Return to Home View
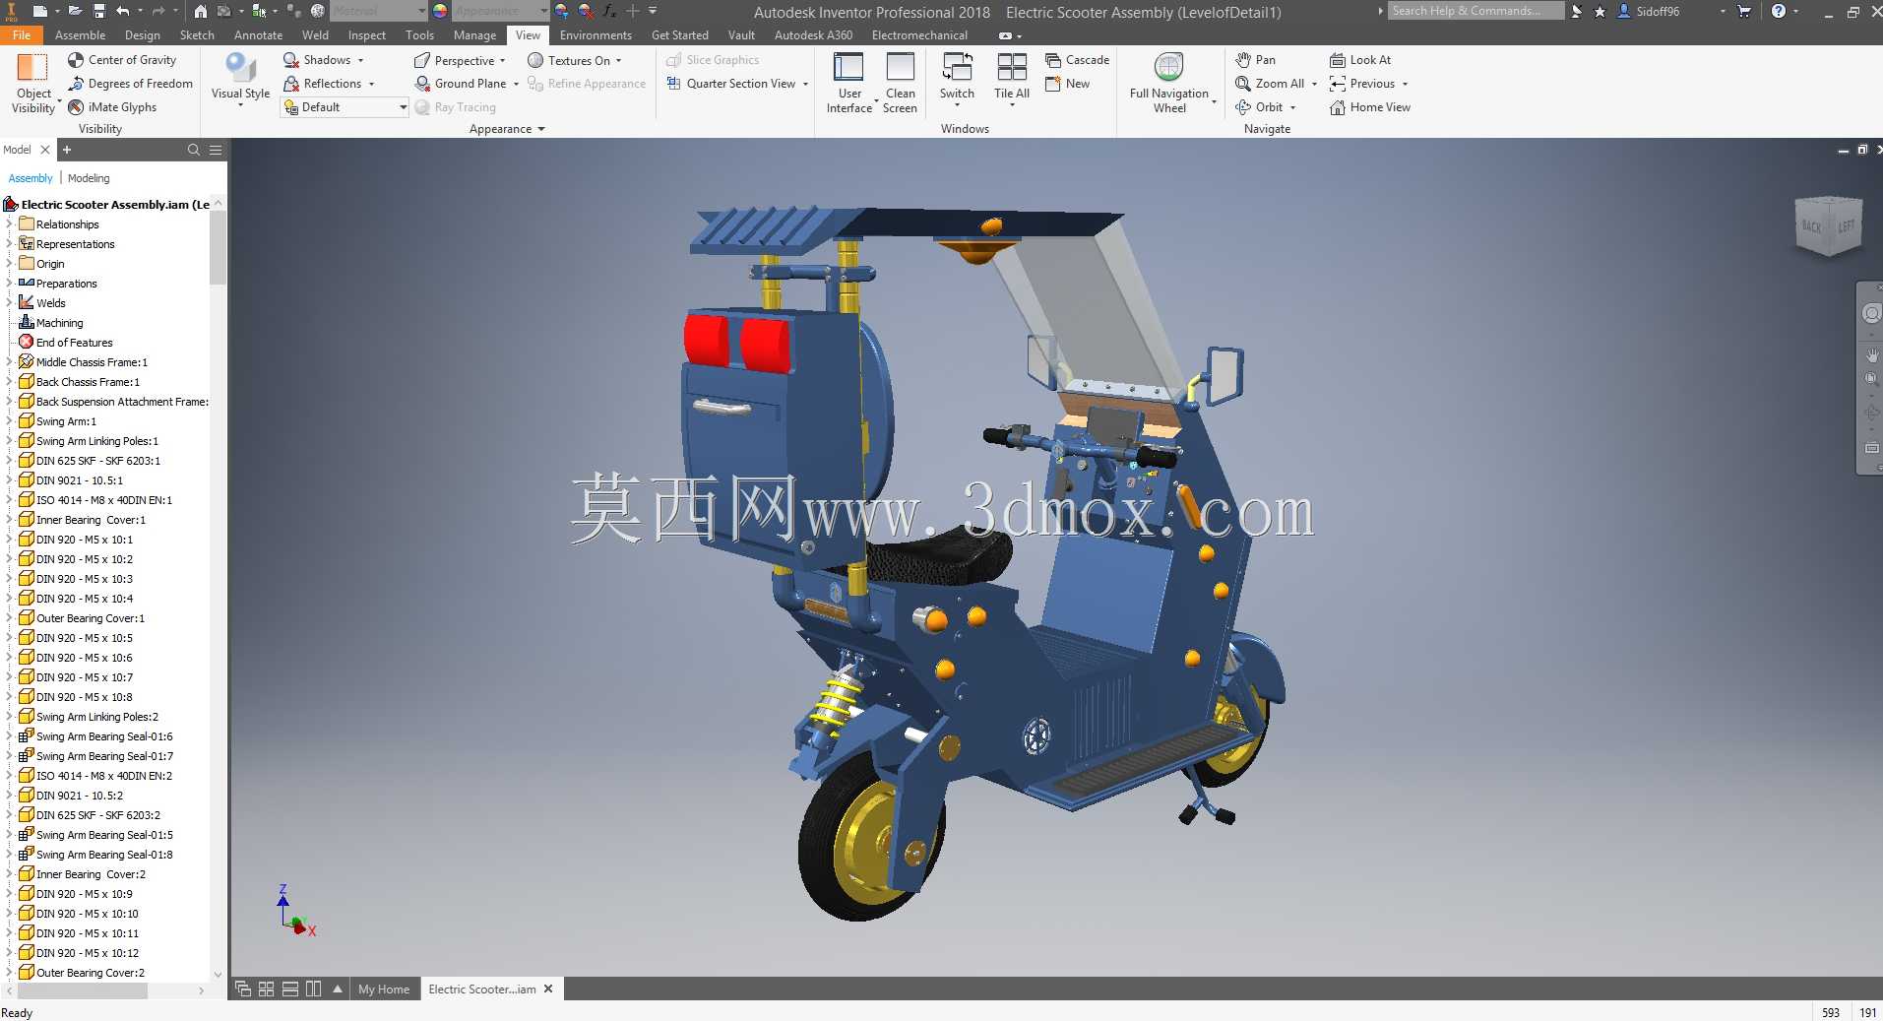 [x=1370, y=107]
